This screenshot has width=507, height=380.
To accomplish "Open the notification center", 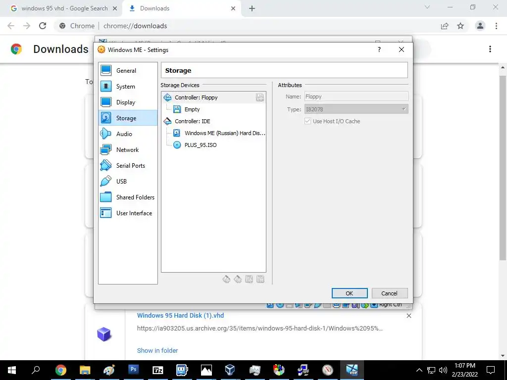I will point(491,370).
